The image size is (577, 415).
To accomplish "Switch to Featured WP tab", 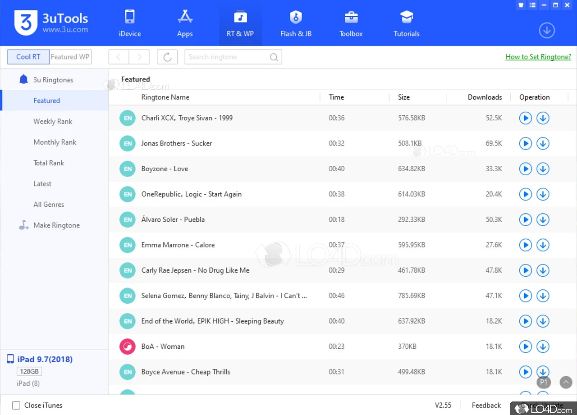I will (70, 57).
